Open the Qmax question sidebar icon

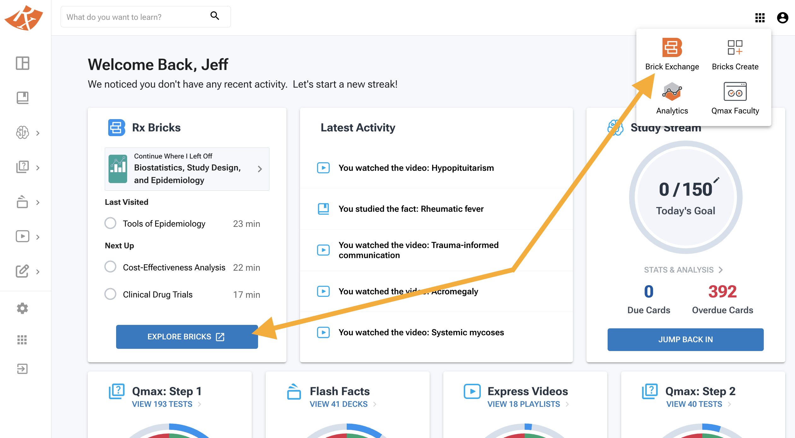pyautogui.click(x=22, y=167)
